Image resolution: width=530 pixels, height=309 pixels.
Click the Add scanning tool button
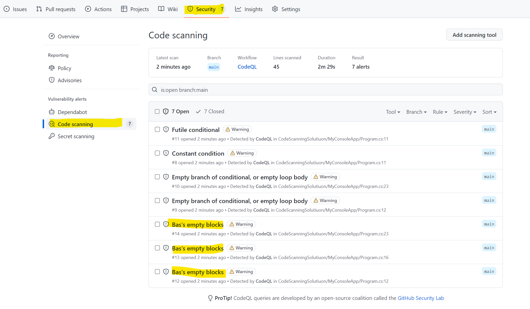[474, 35]
